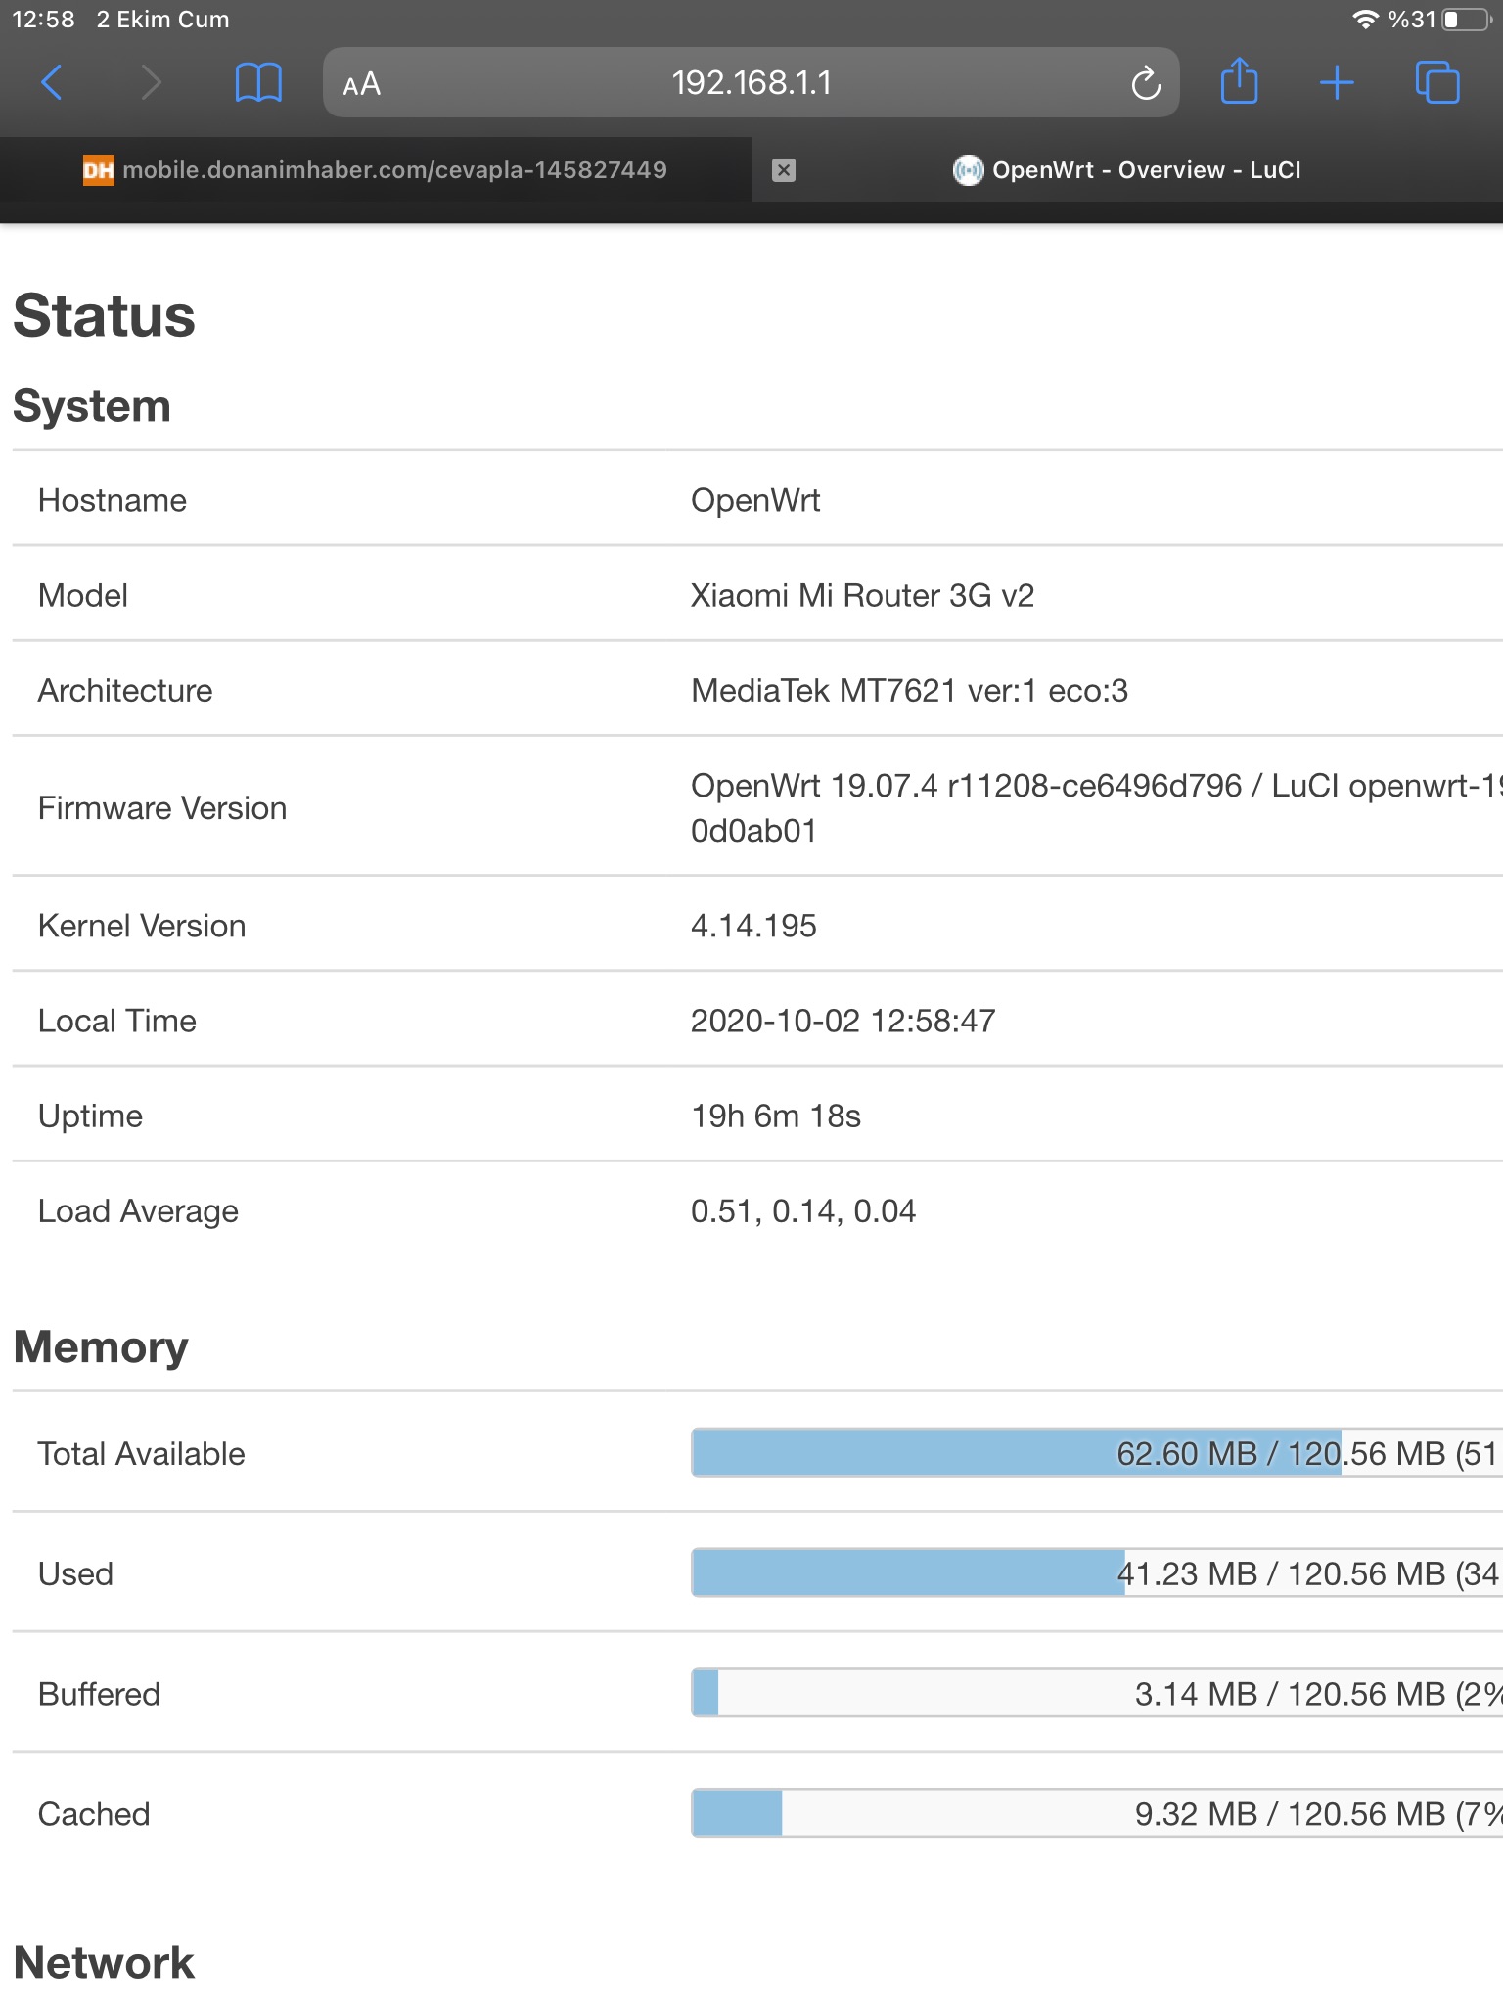This screenshot has height=2004, width=1503.
Task: Click the Total Available memory bar
Action: [x=1097, y=1453]
